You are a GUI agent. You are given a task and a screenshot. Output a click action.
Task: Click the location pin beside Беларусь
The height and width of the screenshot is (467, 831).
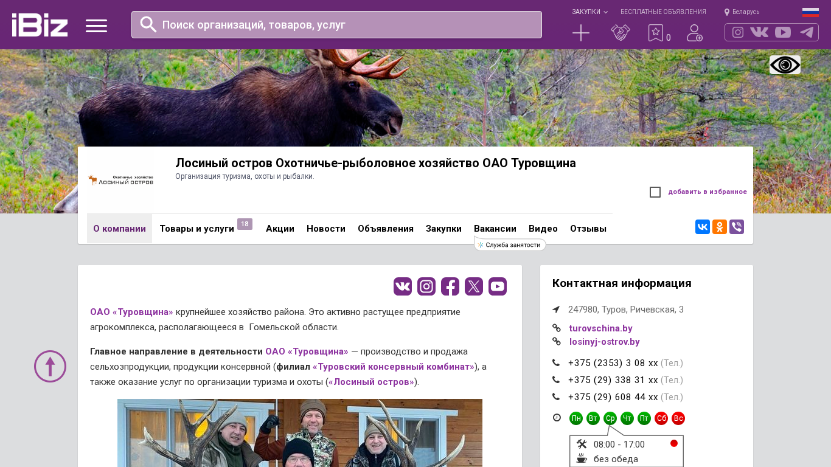point(727,12)
